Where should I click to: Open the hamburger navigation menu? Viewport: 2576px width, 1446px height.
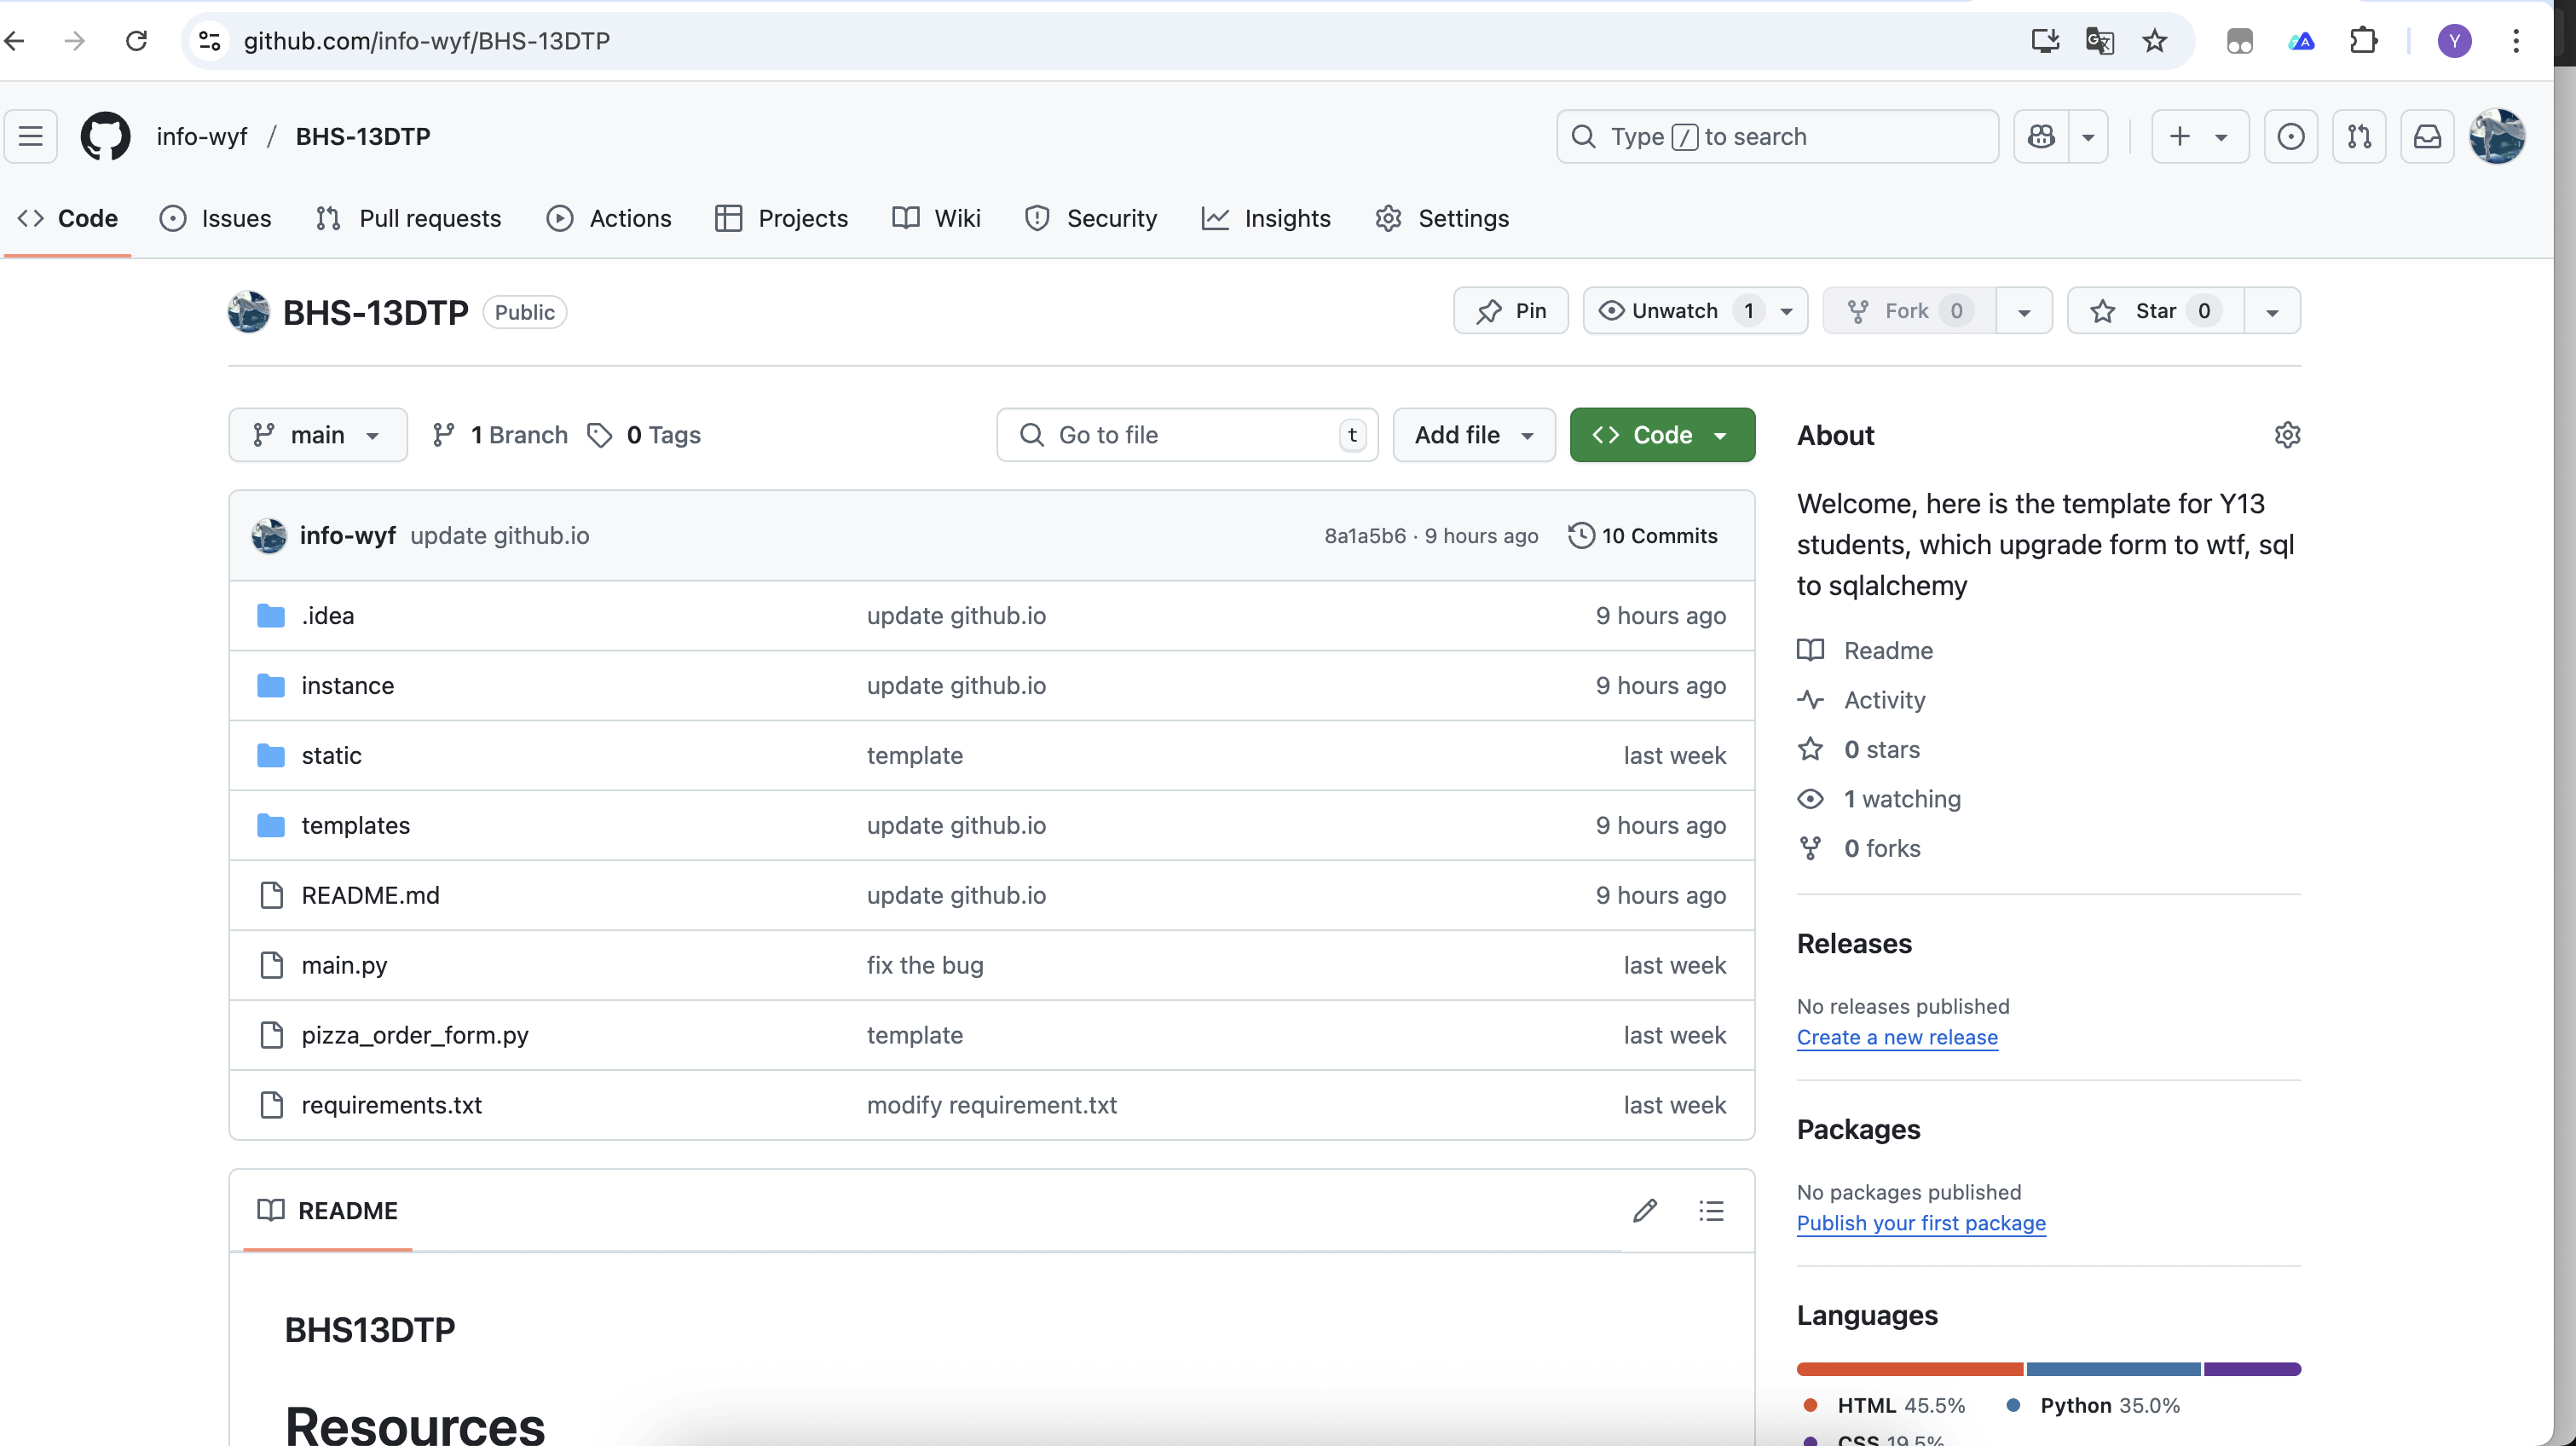(31, 136)
